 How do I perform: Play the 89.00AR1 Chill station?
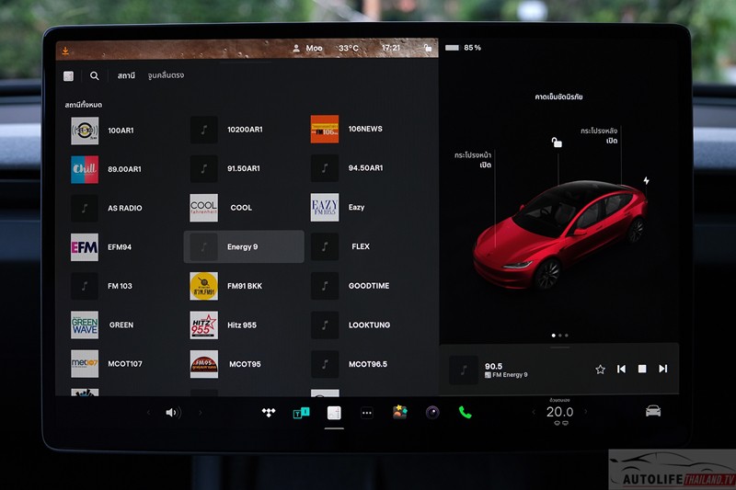coord(122,169)
